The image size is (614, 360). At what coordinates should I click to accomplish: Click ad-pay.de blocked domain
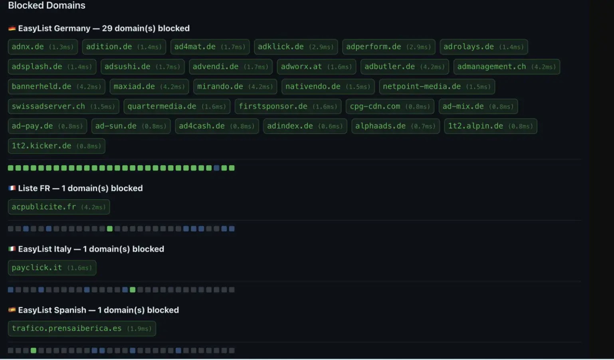(48, 126)
